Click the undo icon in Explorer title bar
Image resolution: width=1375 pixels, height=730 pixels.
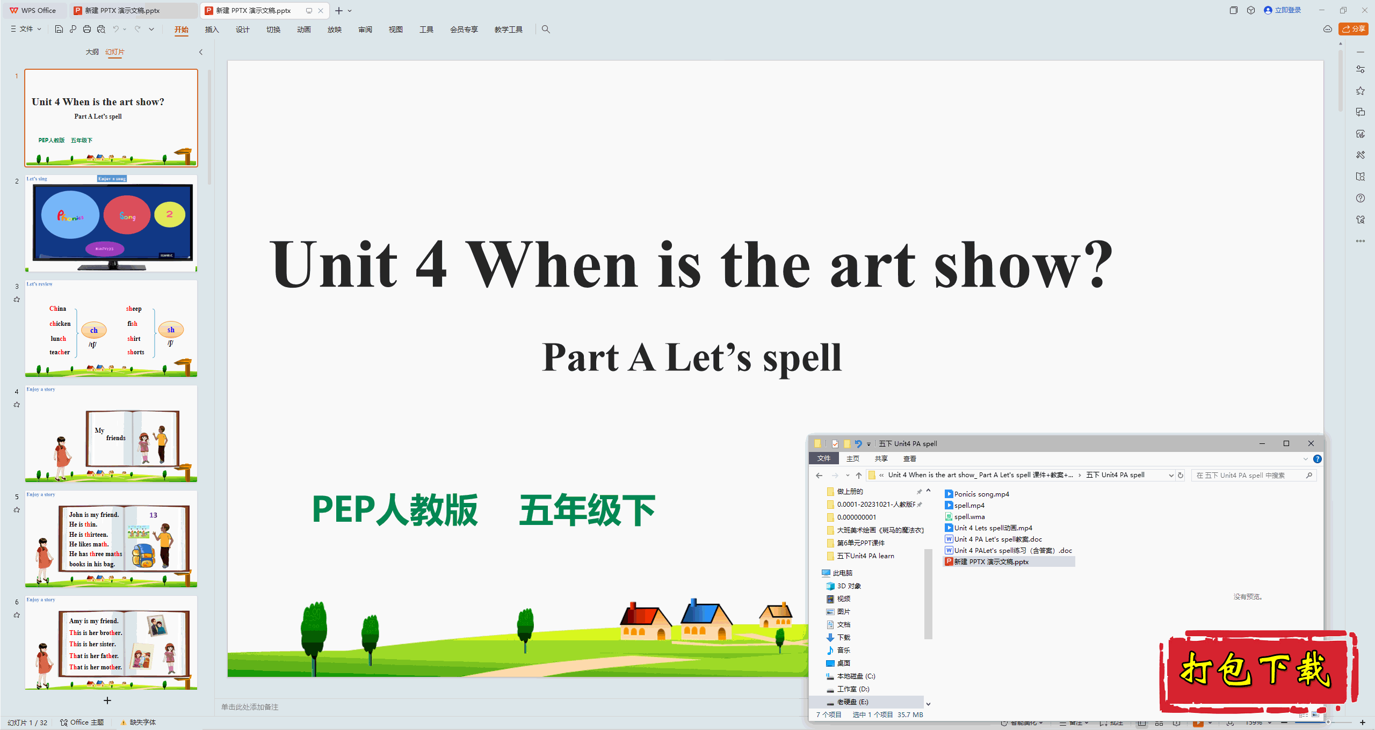858,443
